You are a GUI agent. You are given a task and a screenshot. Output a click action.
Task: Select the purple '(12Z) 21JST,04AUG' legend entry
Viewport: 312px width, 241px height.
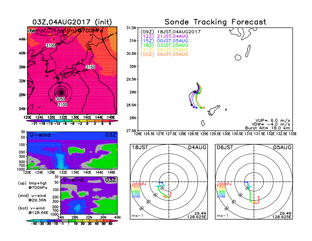point(164,36)
